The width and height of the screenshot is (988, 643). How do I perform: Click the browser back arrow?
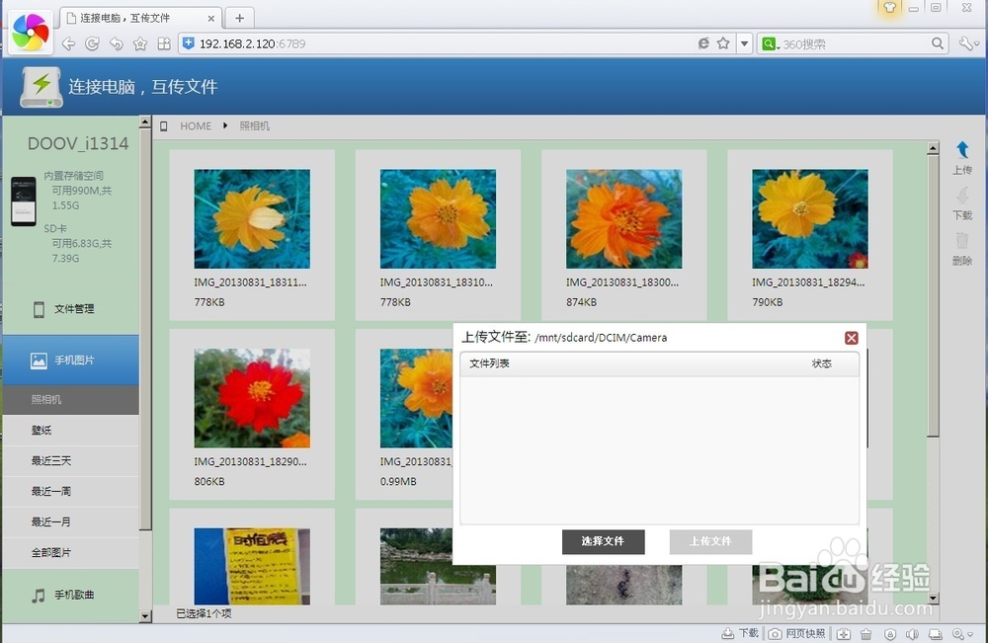coord(69,43)
